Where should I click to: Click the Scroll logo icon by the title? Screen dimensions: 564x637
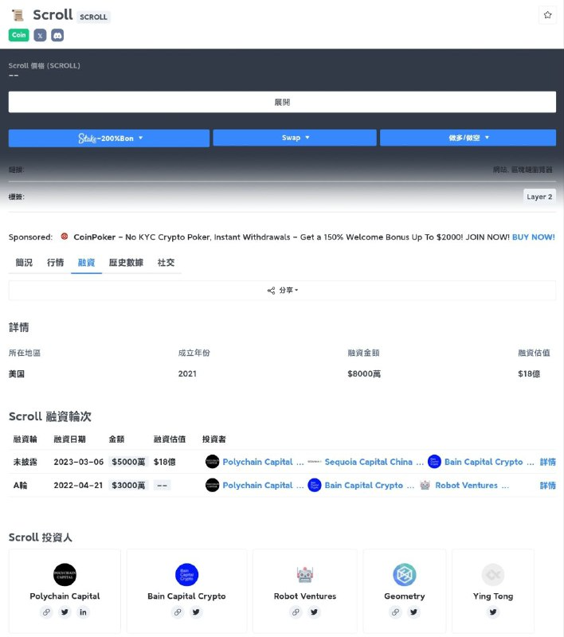click(x=18, y=15)
